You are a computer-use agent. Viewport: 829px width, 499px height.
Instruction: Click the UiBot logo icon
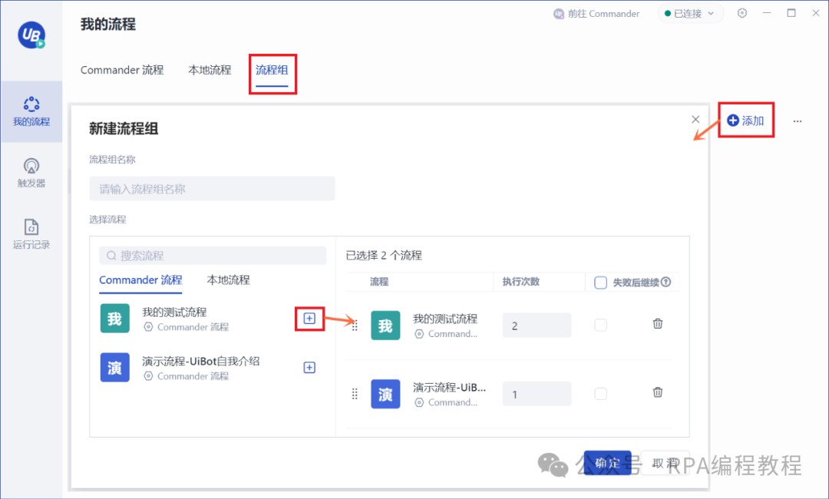click(x=31, y=35)
